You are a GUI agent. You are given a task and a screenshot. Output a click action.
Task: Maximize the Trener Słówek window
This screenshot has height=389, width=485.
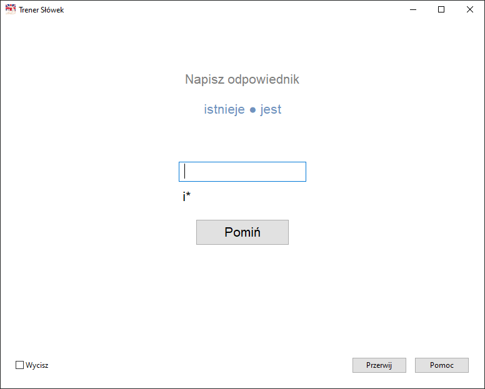point(441,9)
